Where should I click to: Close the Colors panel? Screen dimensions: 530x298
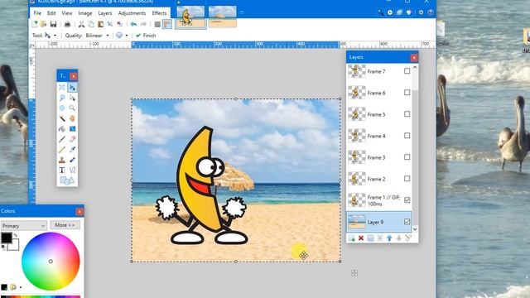79,212
